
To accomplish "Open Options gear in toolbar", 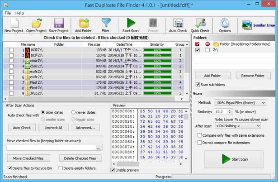I will point(225,25).
